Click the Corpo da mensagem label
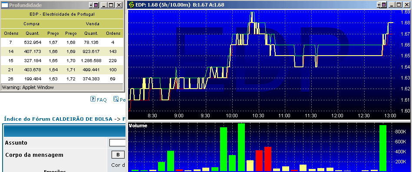 (x=34, y=155)
